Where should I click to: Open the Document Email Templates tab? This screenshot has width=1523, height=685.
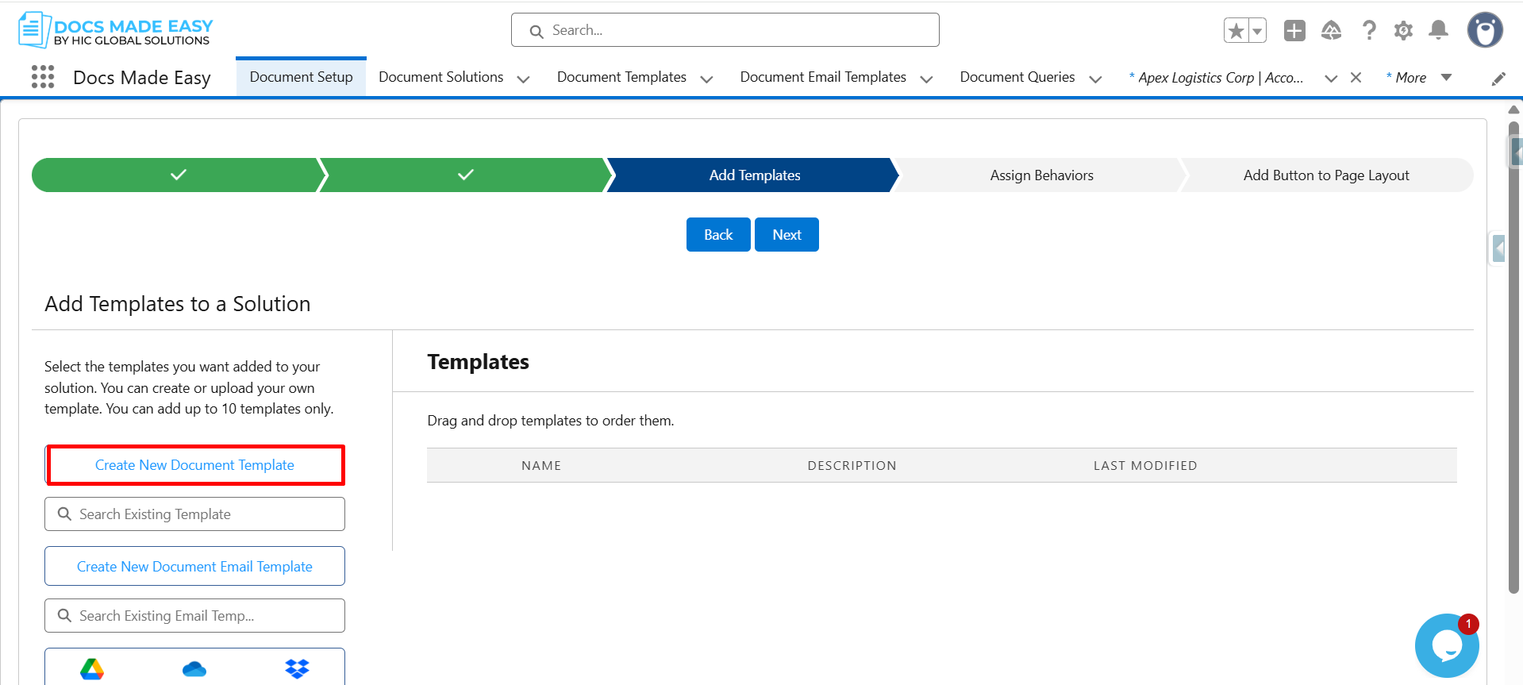[x=823, y=77]
